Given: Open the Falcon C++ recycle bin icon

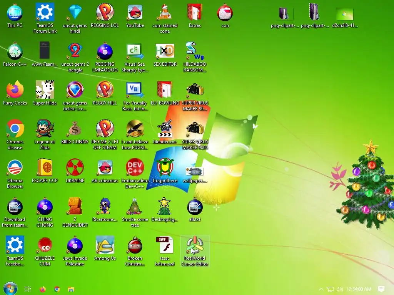Looking at the screenshot, I should [15, 51].
